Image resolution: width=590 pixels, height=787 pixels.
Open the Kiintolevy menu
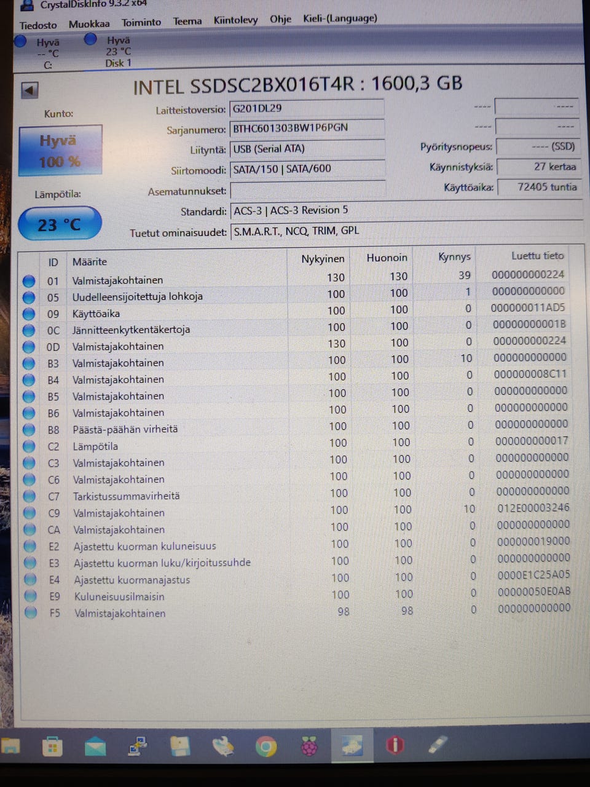click(235, 20)
